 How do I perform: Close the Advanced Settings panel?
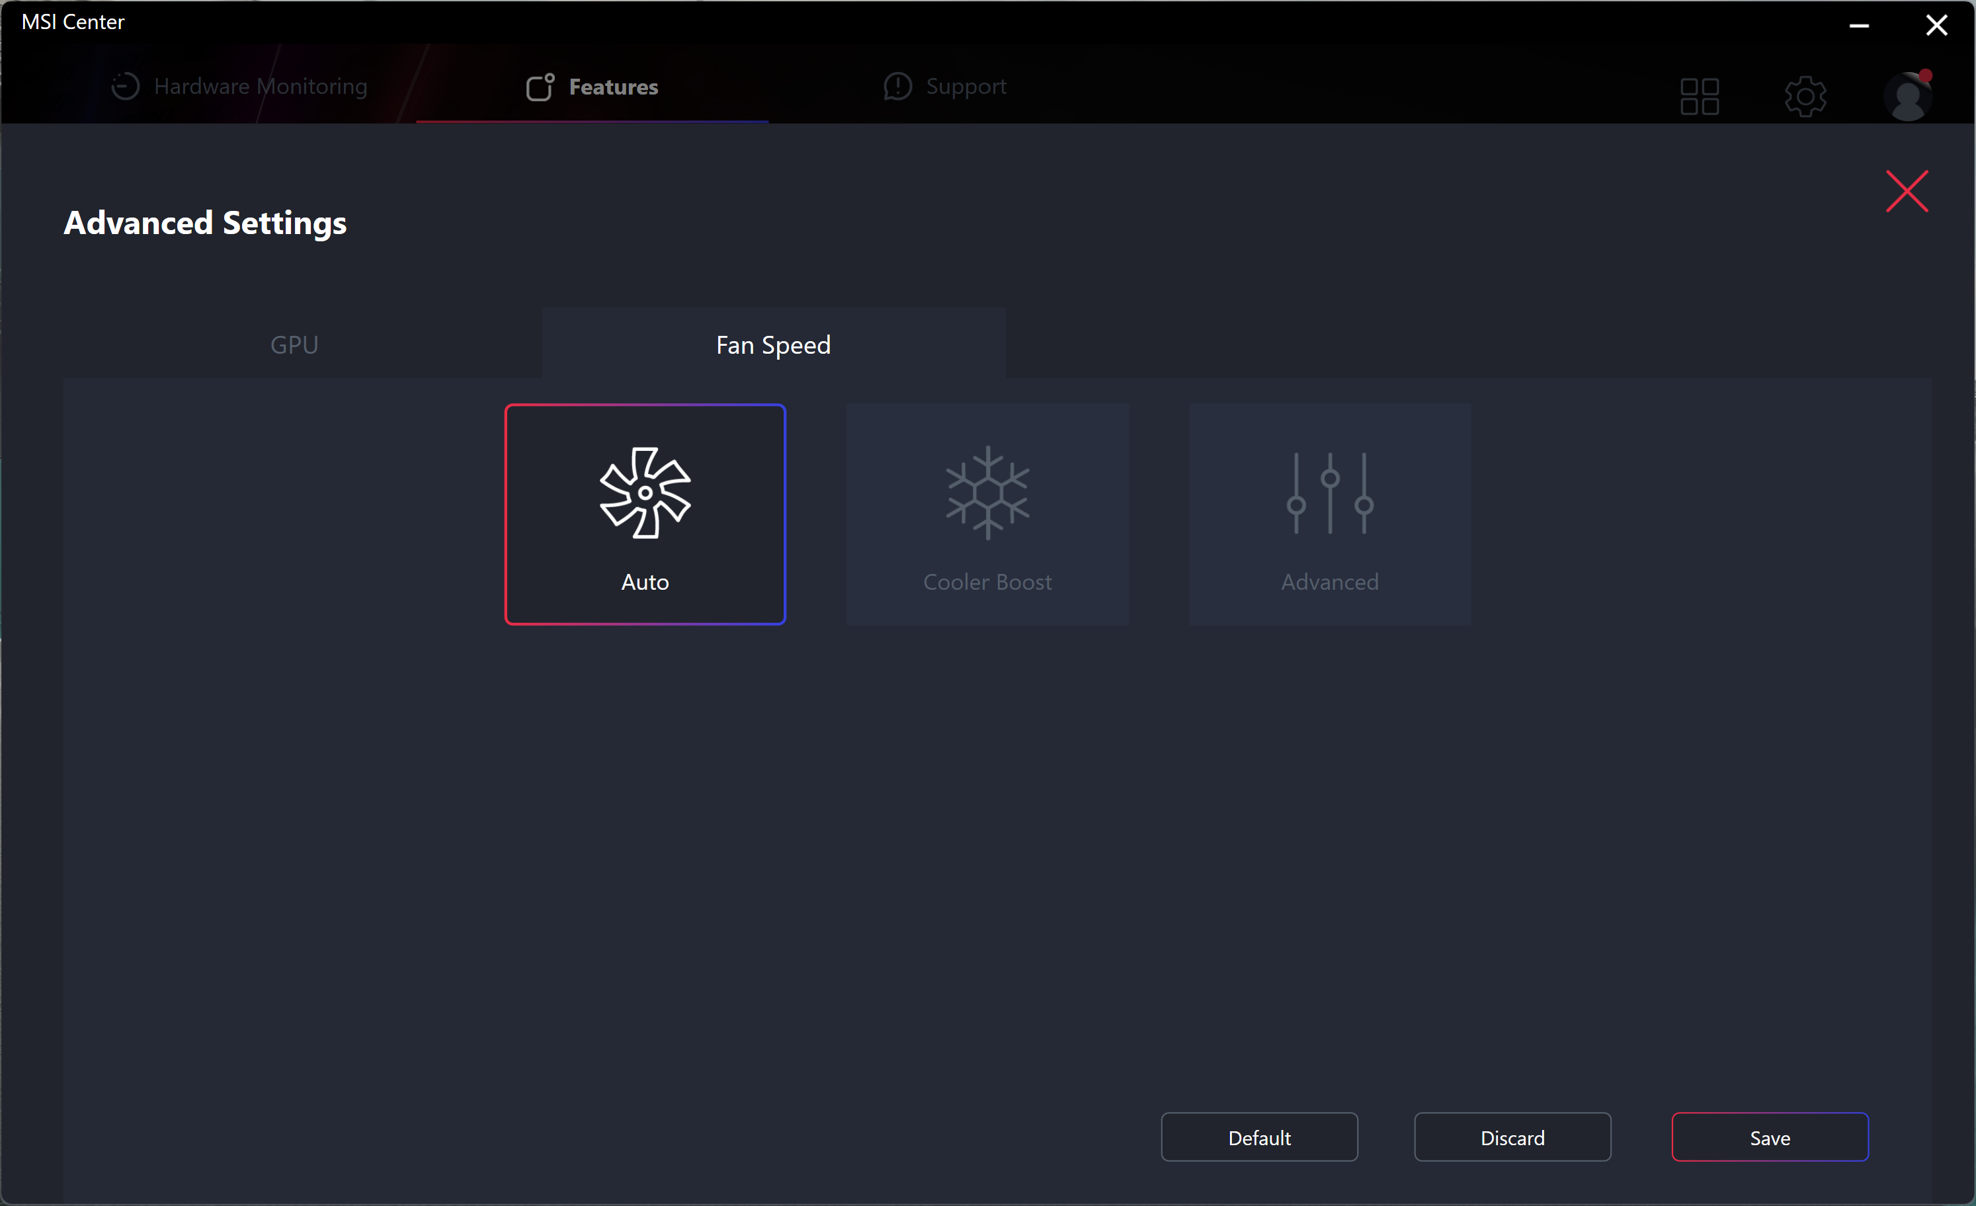(x=1906, y=191)
